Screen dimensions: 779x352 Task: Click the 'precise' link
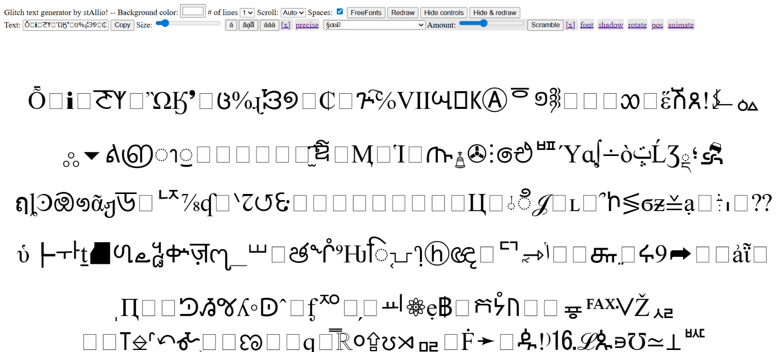click(x=307, y=25)
